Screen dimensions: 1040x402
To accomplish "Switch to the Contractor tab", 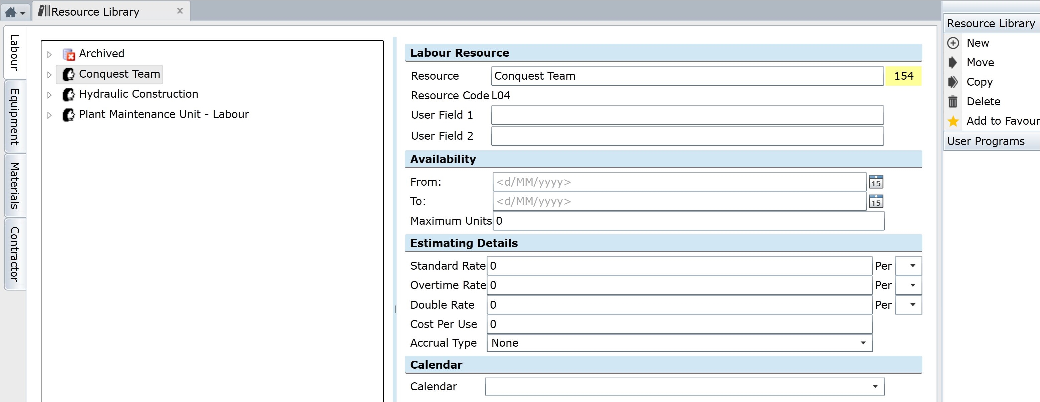I will [x=15, y=254].
